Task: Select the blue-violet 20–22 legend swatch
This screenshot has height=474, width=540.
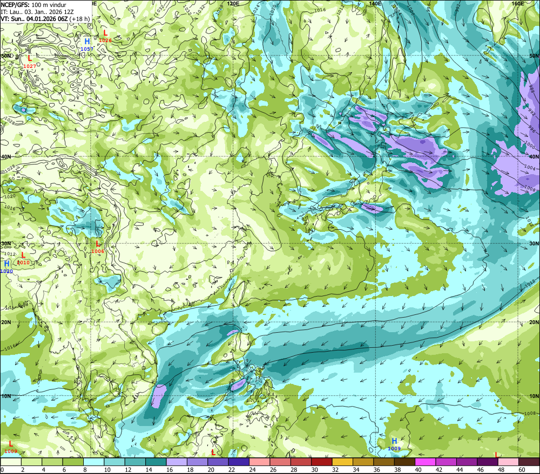Action: (218, 462)
